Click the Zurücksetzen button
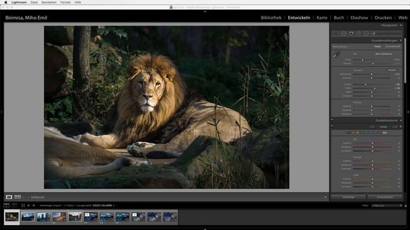 point(385,197)
